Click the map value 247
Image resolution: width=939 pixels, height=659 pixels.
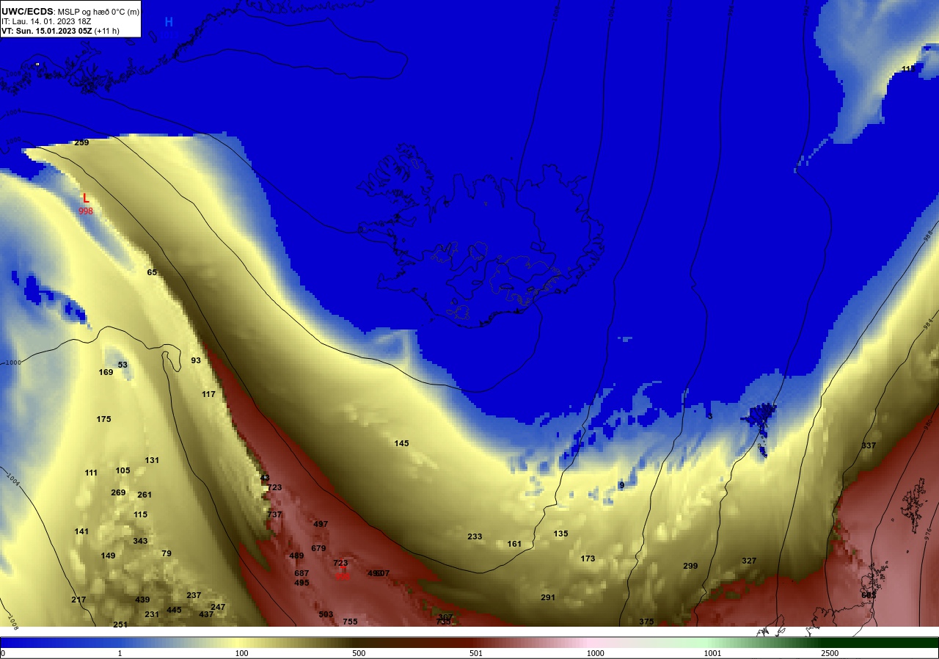pos(218,607)
